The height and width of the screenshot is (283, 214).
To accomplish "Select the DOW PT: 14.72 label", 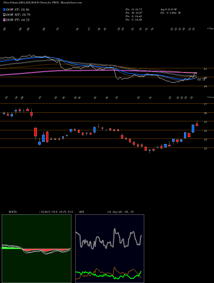I will 18,20.
